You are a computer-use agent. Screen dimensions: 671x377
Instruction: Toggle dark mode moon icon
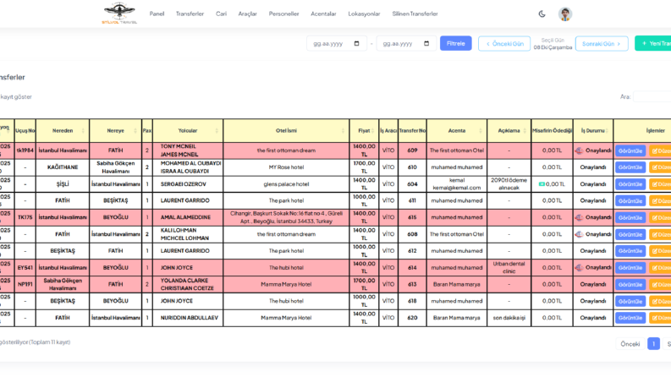click(542, 14)
